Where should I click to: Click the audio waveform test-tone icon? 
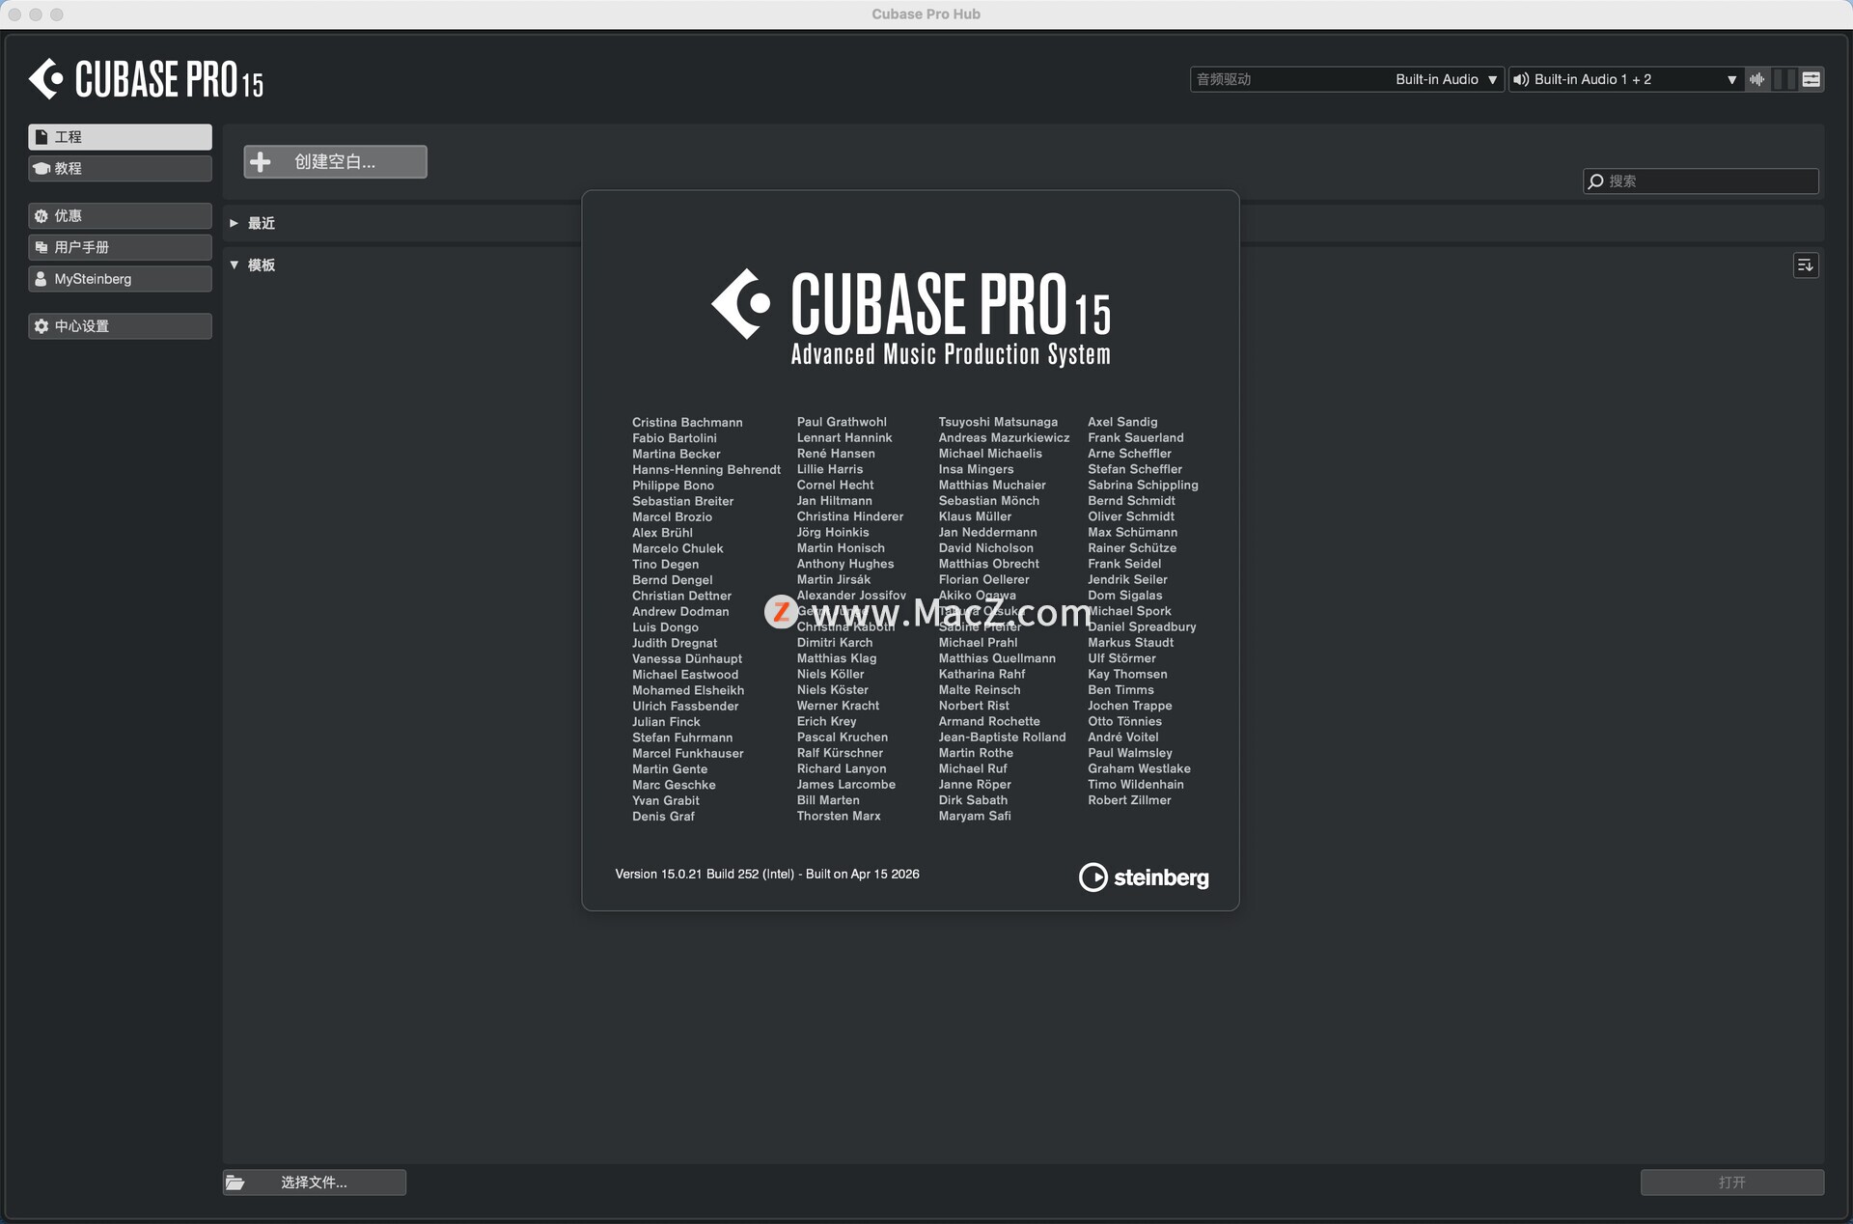(1756, 79)
